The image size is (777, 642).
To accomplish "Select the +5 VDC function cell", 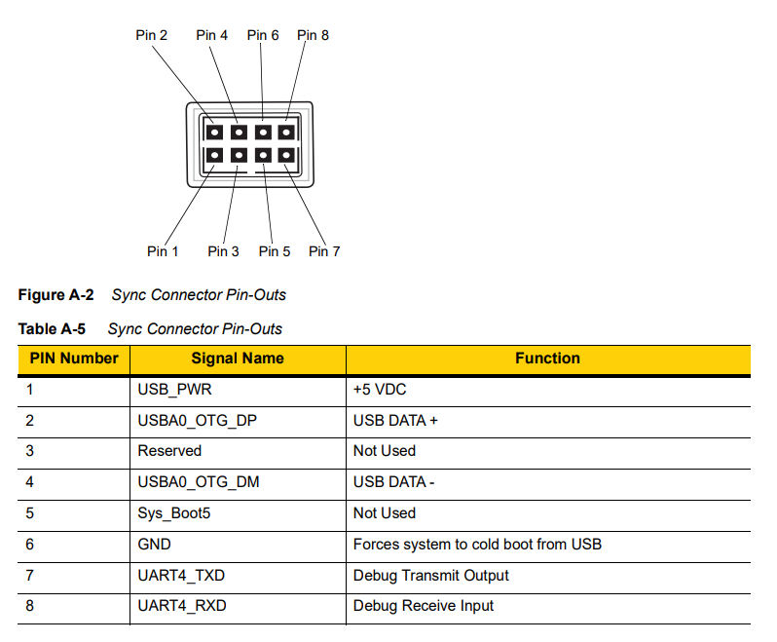I will [380, 390].
